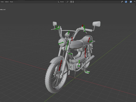Select the long green steering column bone
136x102 pixels.
coord(67,46)
